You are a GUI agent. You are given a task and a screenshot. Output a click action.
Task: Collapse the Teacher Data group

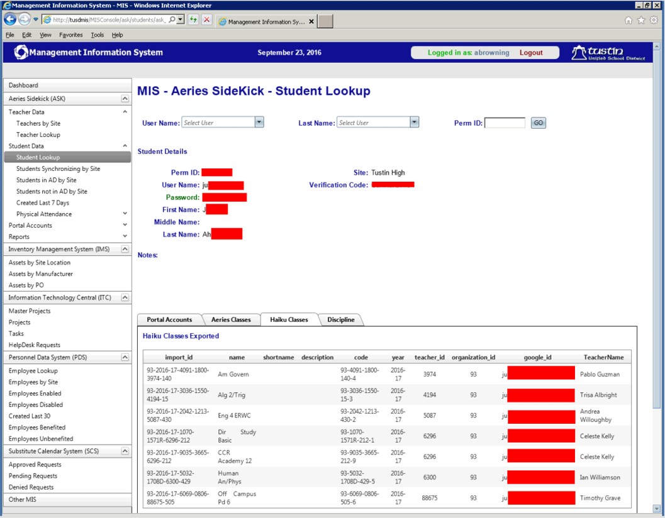(x=125, y=112)
